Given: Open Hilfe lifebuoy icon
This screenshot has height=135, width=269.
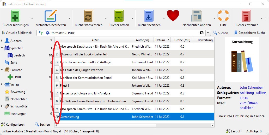Looking at the screenshot, I should [223, 16].
